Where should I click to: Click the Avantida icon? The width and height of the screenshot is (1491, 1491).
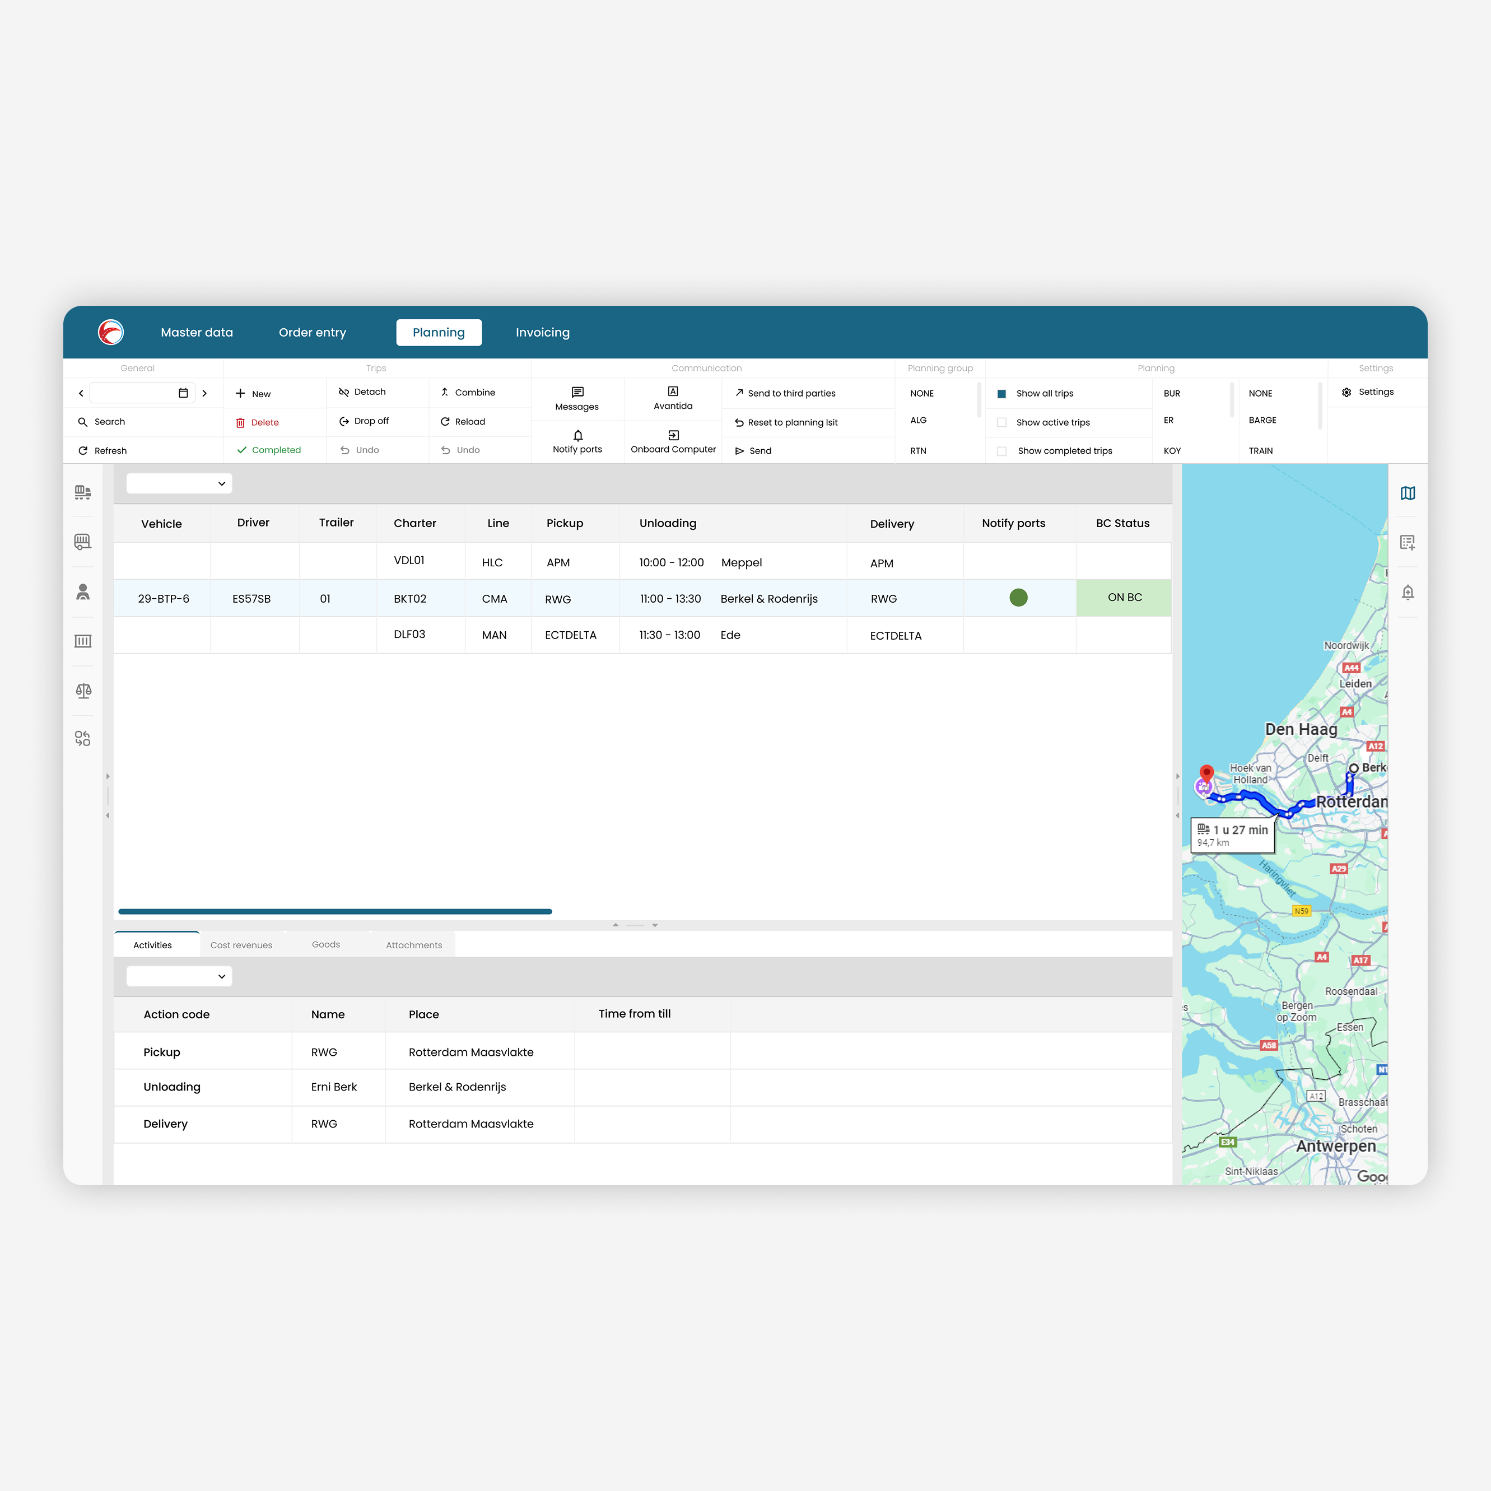tap(672, 392)
